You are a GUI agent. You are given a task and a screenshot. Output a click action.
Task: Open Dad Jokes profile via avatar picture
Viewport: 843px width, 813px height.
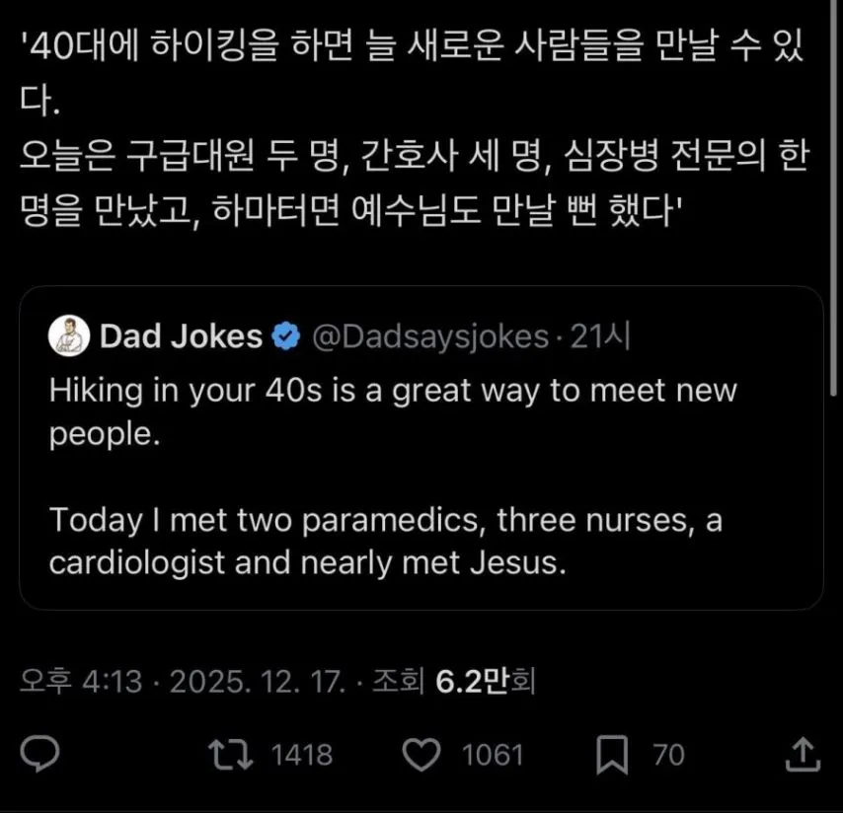[65, 335]
